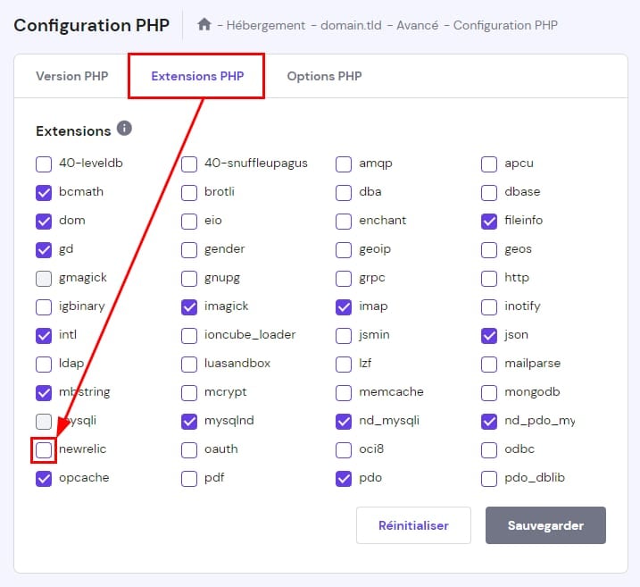This screenshot has width=640, height=587.
Task: Enable the apcu extension
Action: pyautogui.click(x=489, y=164)
